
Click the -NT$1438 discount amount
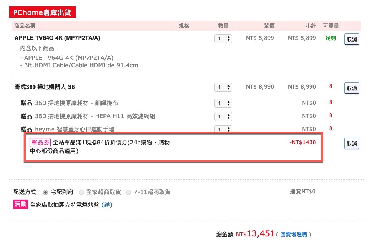303,142
